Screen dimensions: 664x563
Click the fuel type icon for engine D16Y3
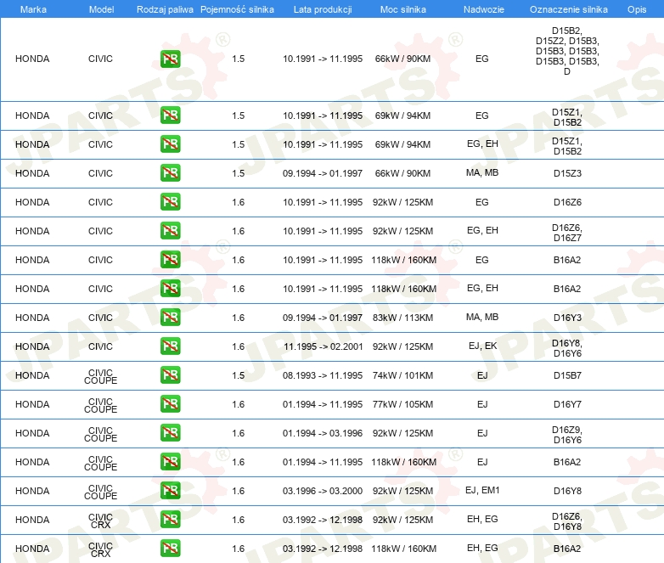click(x=170, y=318)
